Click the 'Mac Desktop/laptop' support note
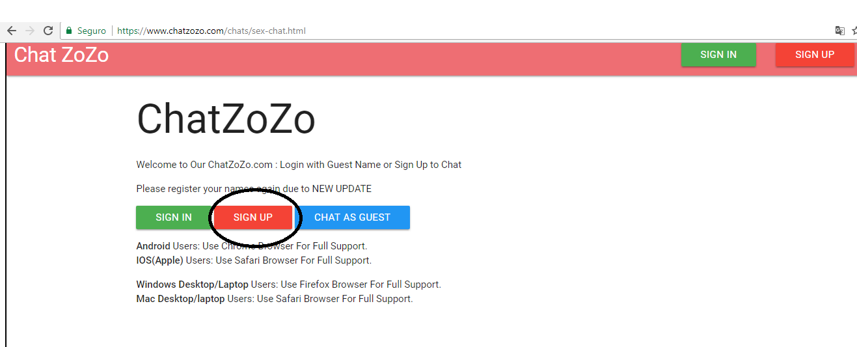The width and height of the screenshot is (857, 347). click(274, 299)
